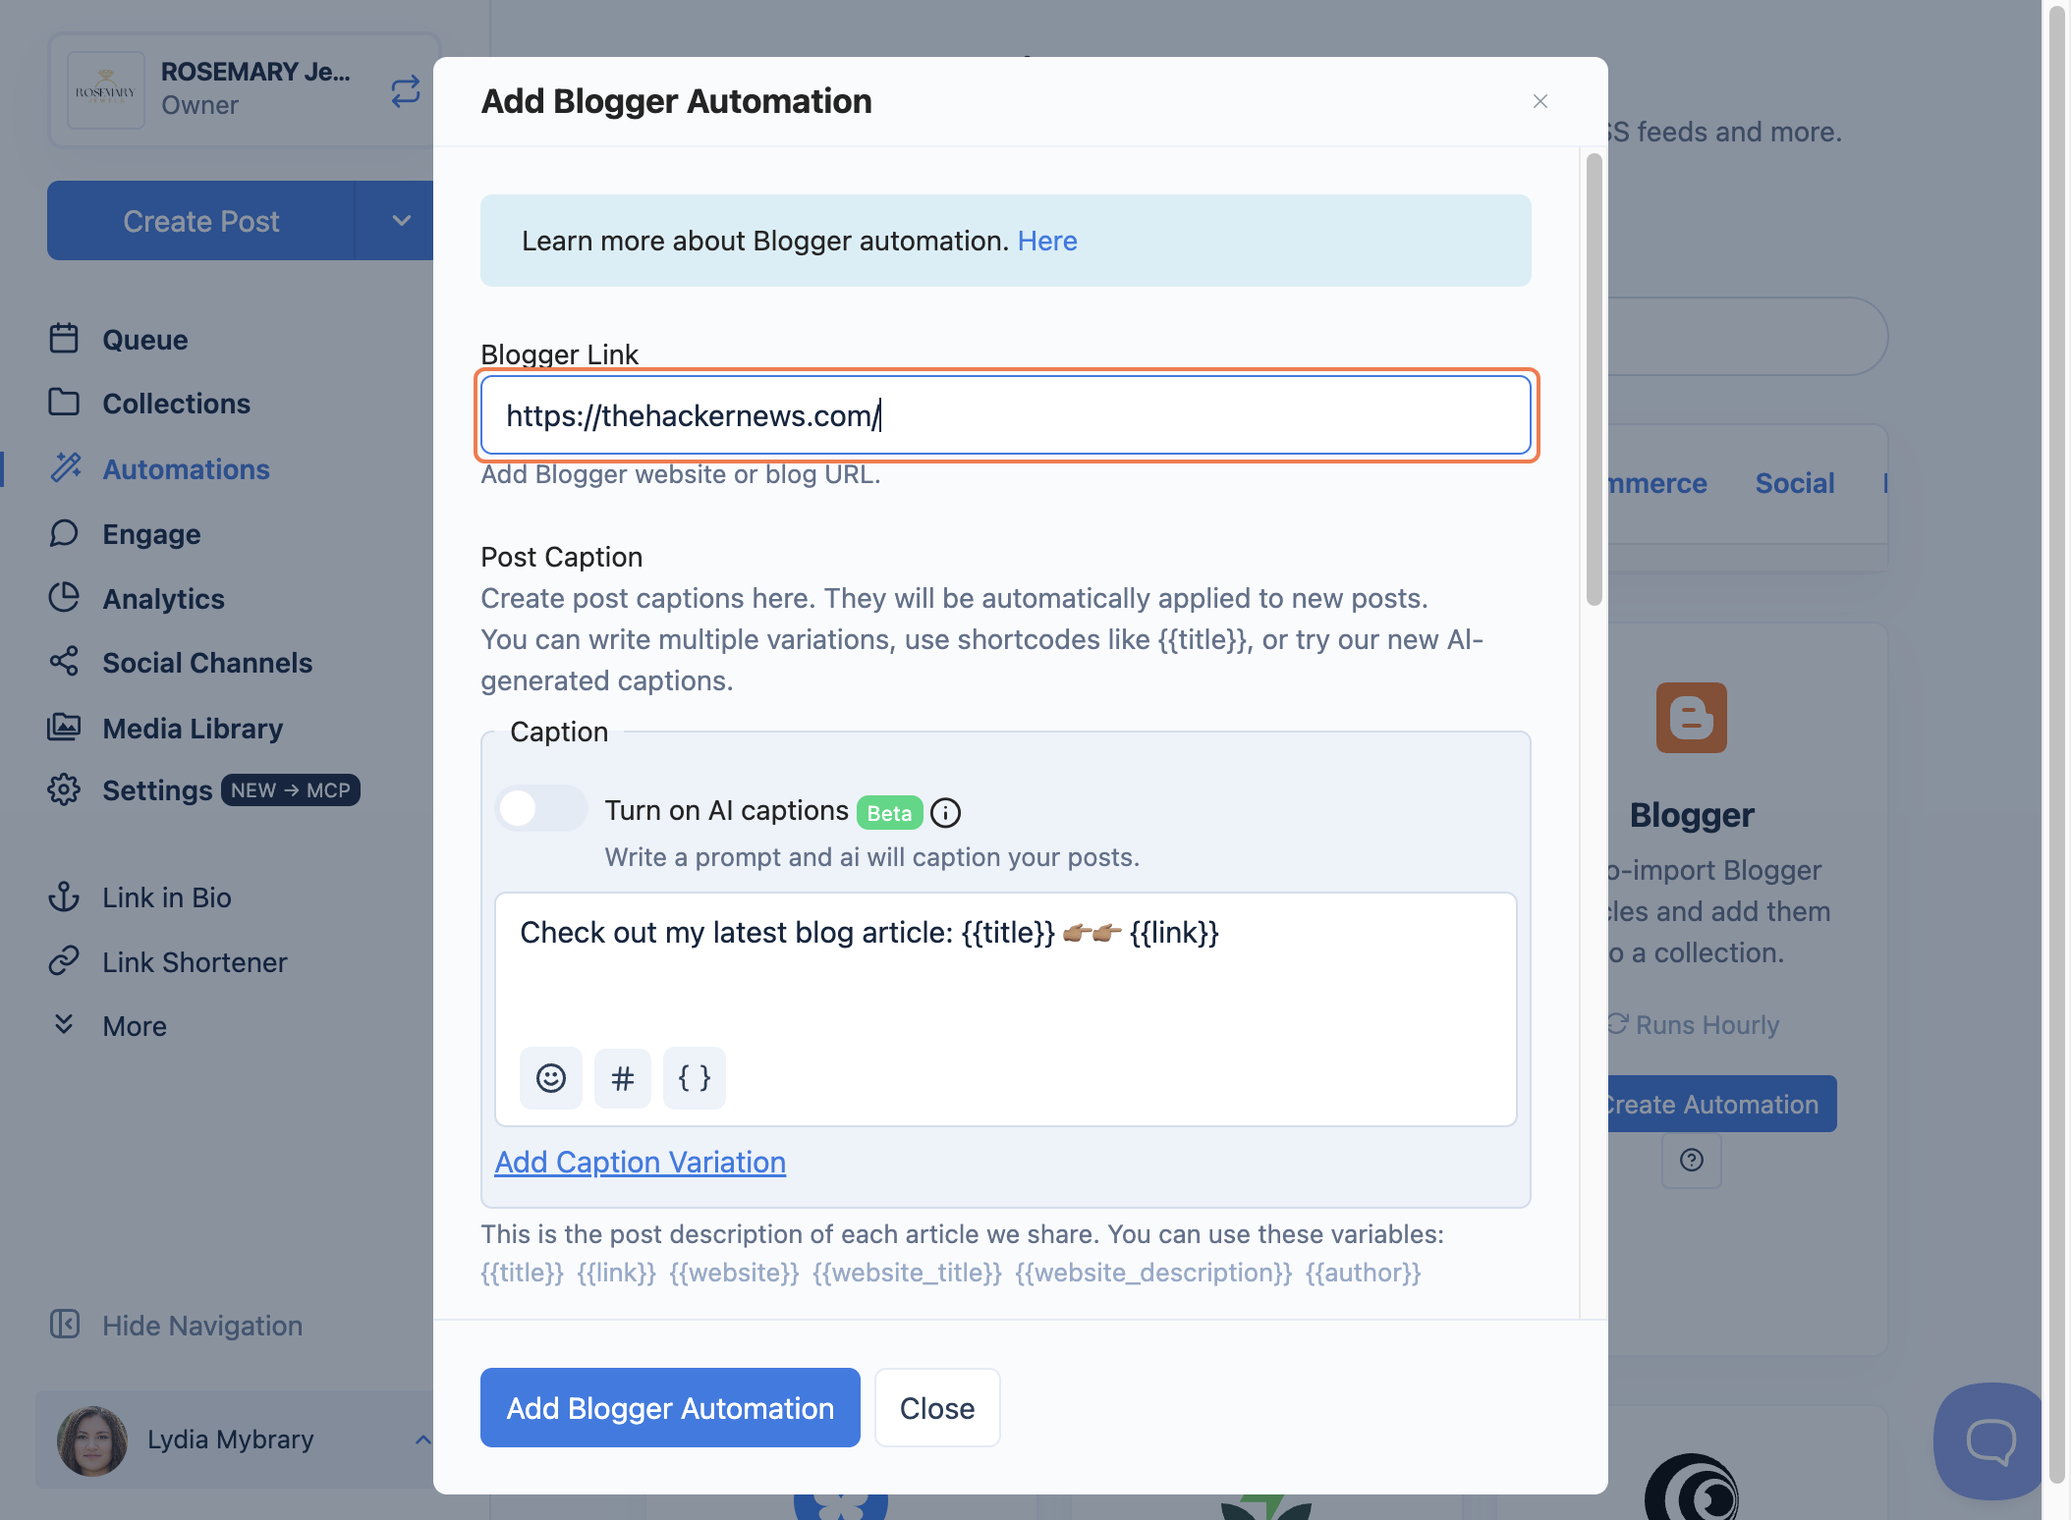Open Social Channels in the sidebar
This screenshot has height=1520, width=2071.
coord(207,663)
